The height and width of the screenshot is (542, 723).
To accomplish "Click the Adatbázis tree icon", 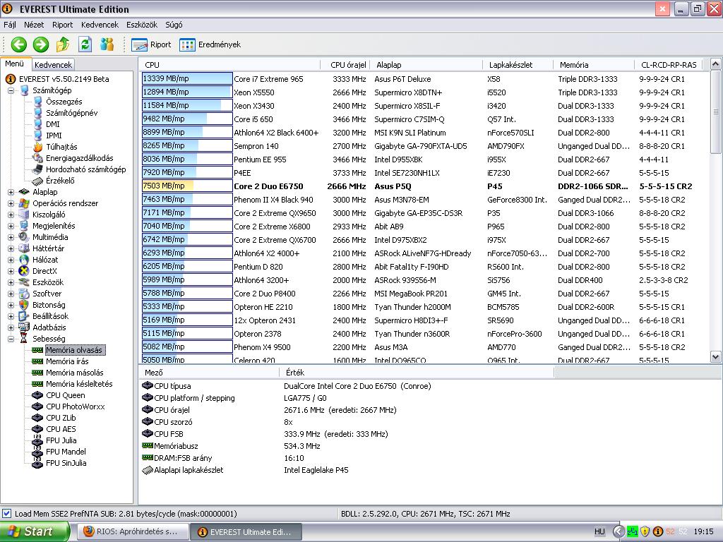I will click(24, 327).
